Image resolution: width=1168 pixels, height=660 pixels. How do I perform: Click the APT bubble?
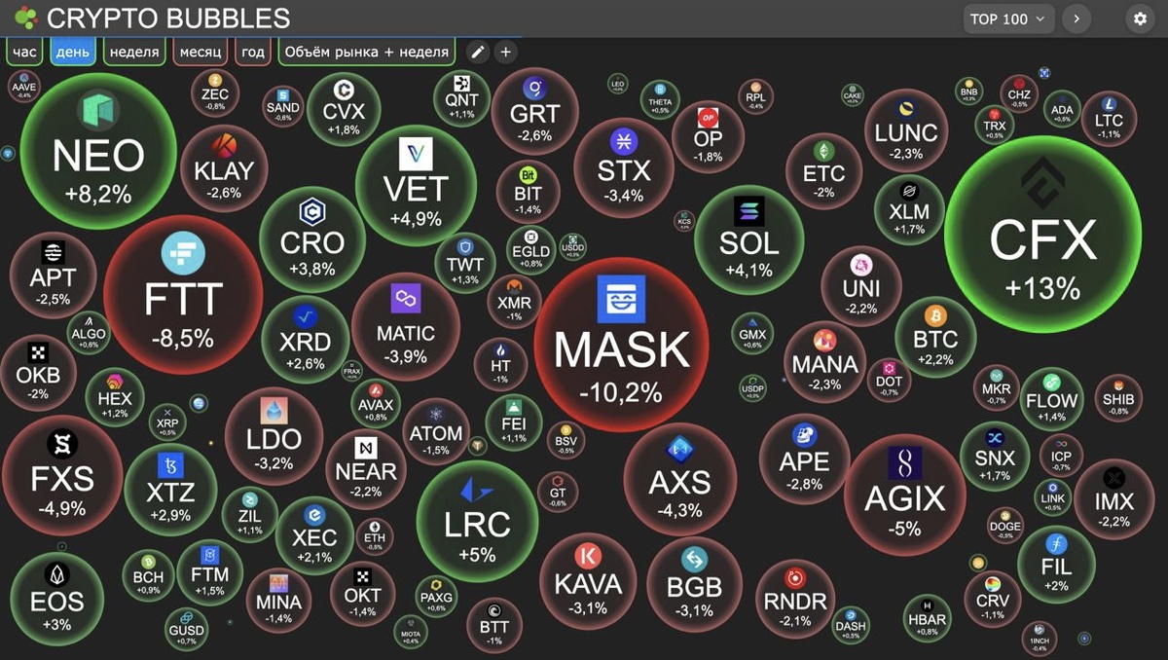pyautogui.click(x=53, y=275)
